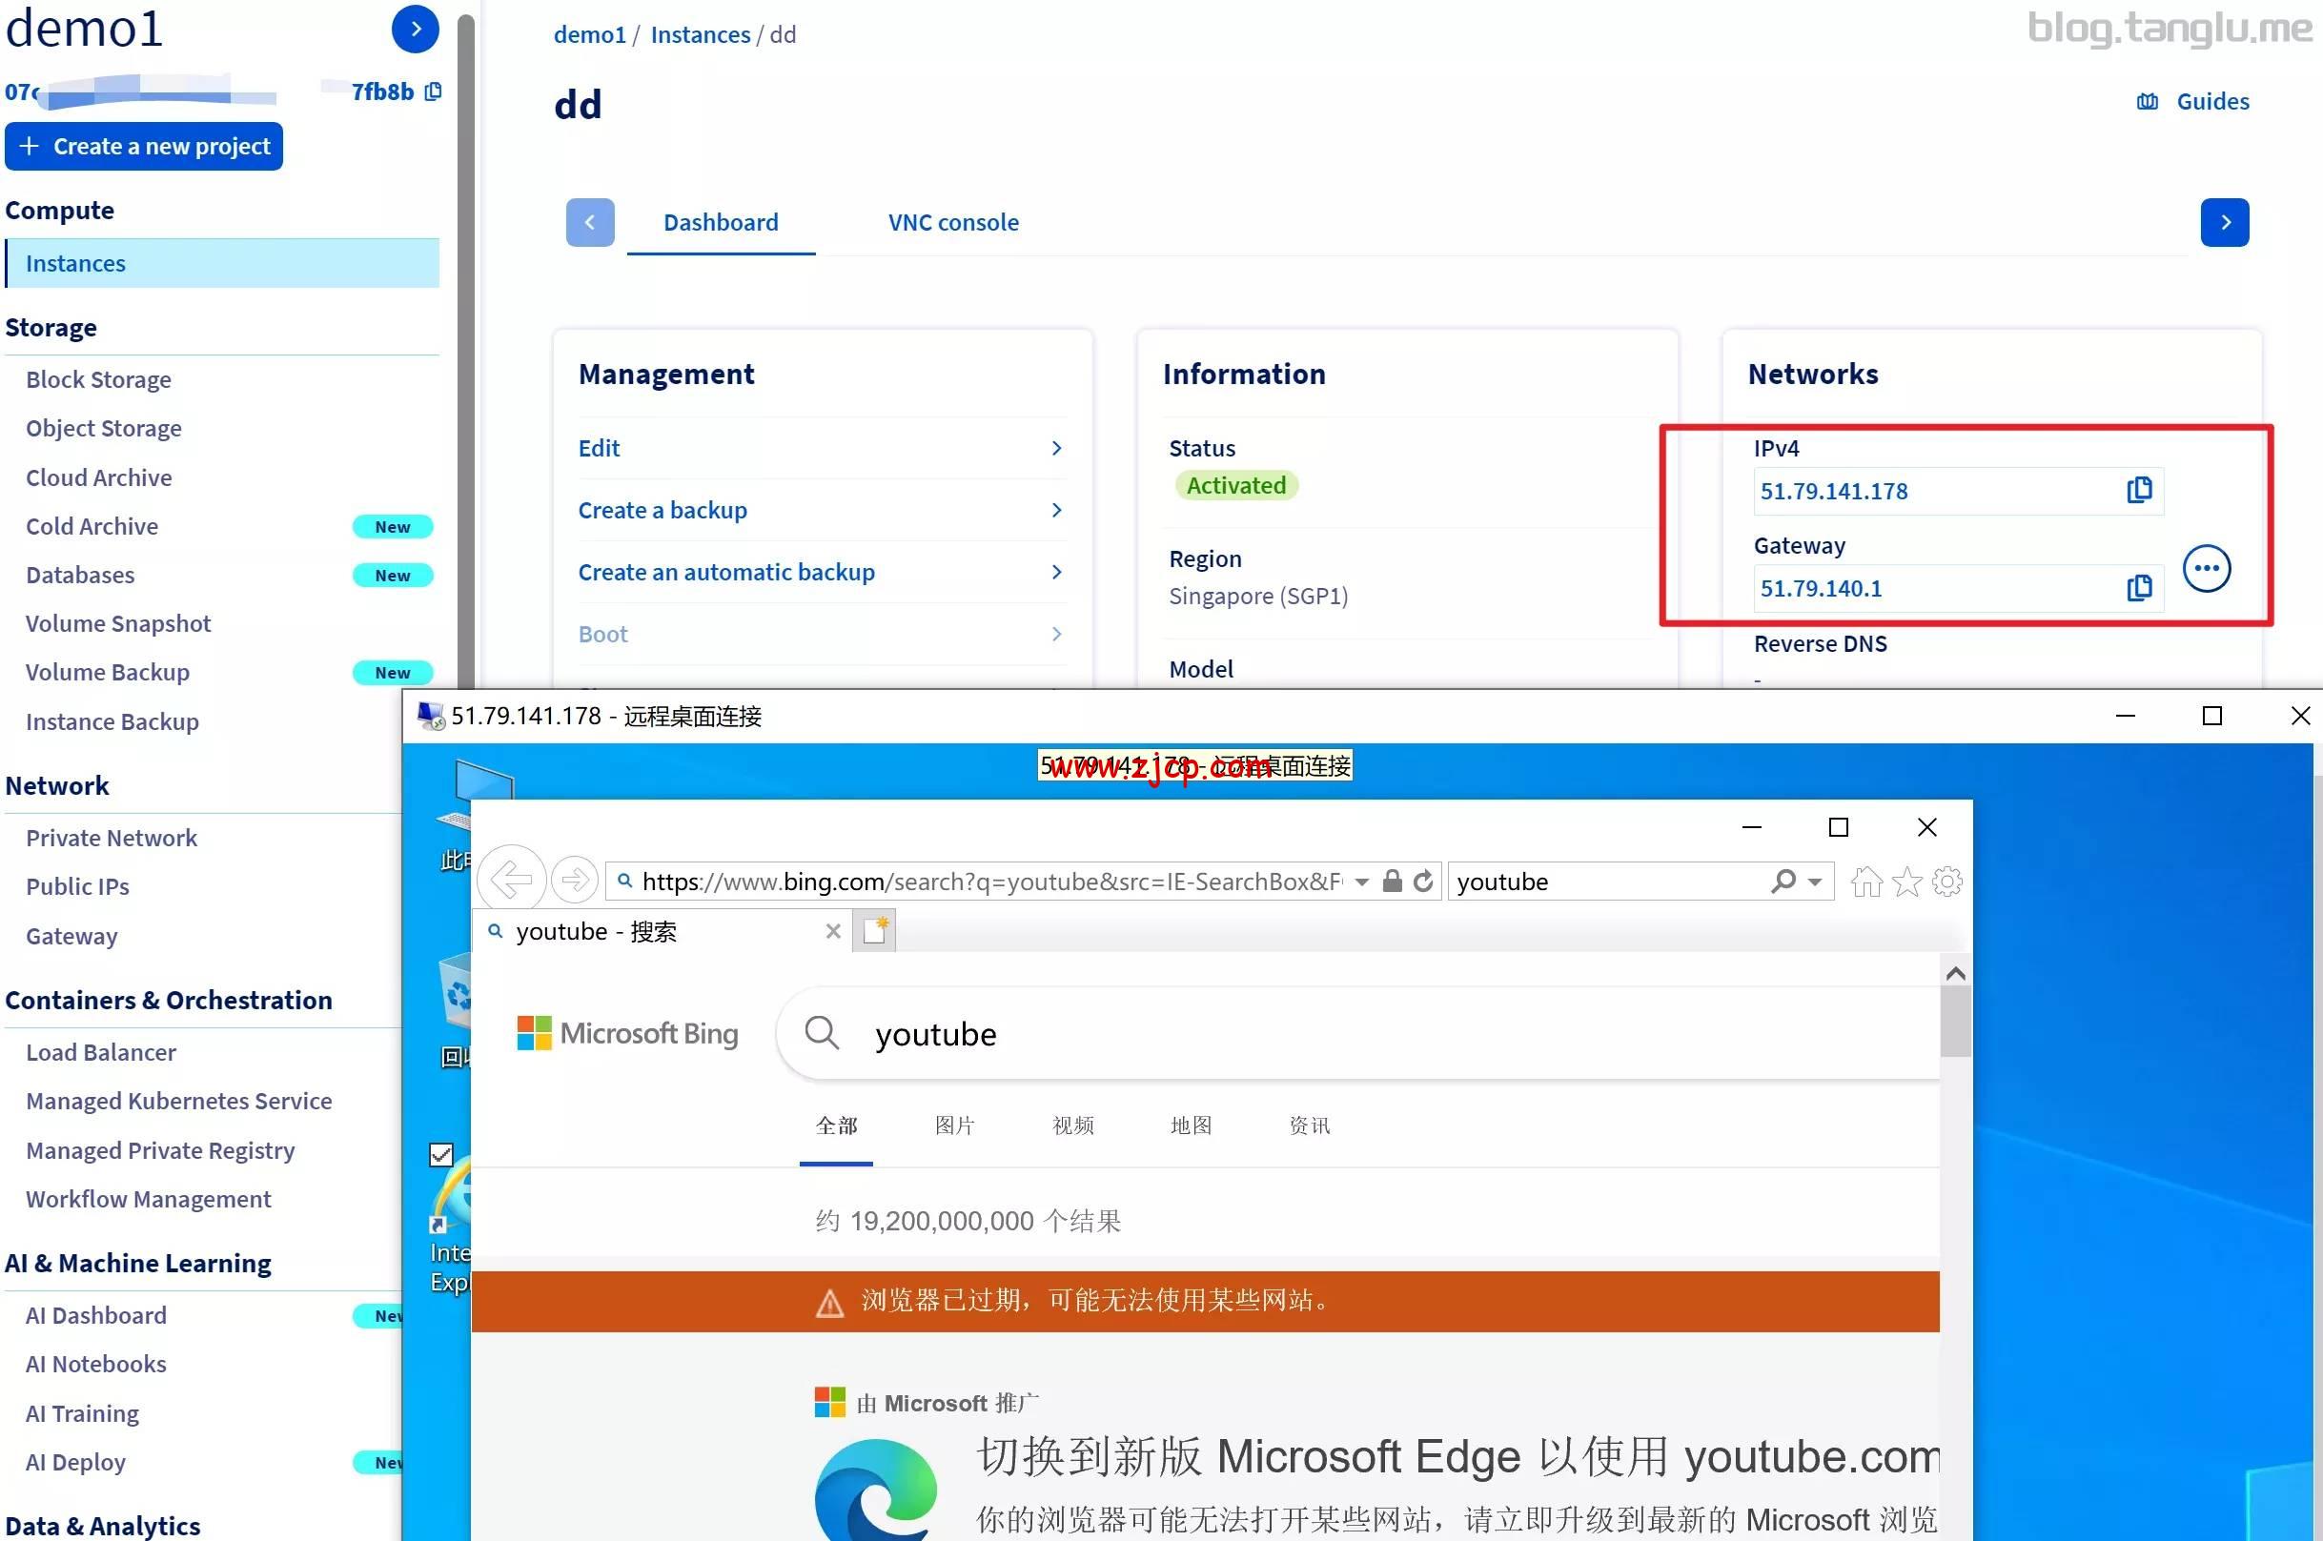Viewport: 2323px width, 1541px height.
Task: Click the home icon in Internet Explorer toolbar
Action: click(x=1865, y=882)
